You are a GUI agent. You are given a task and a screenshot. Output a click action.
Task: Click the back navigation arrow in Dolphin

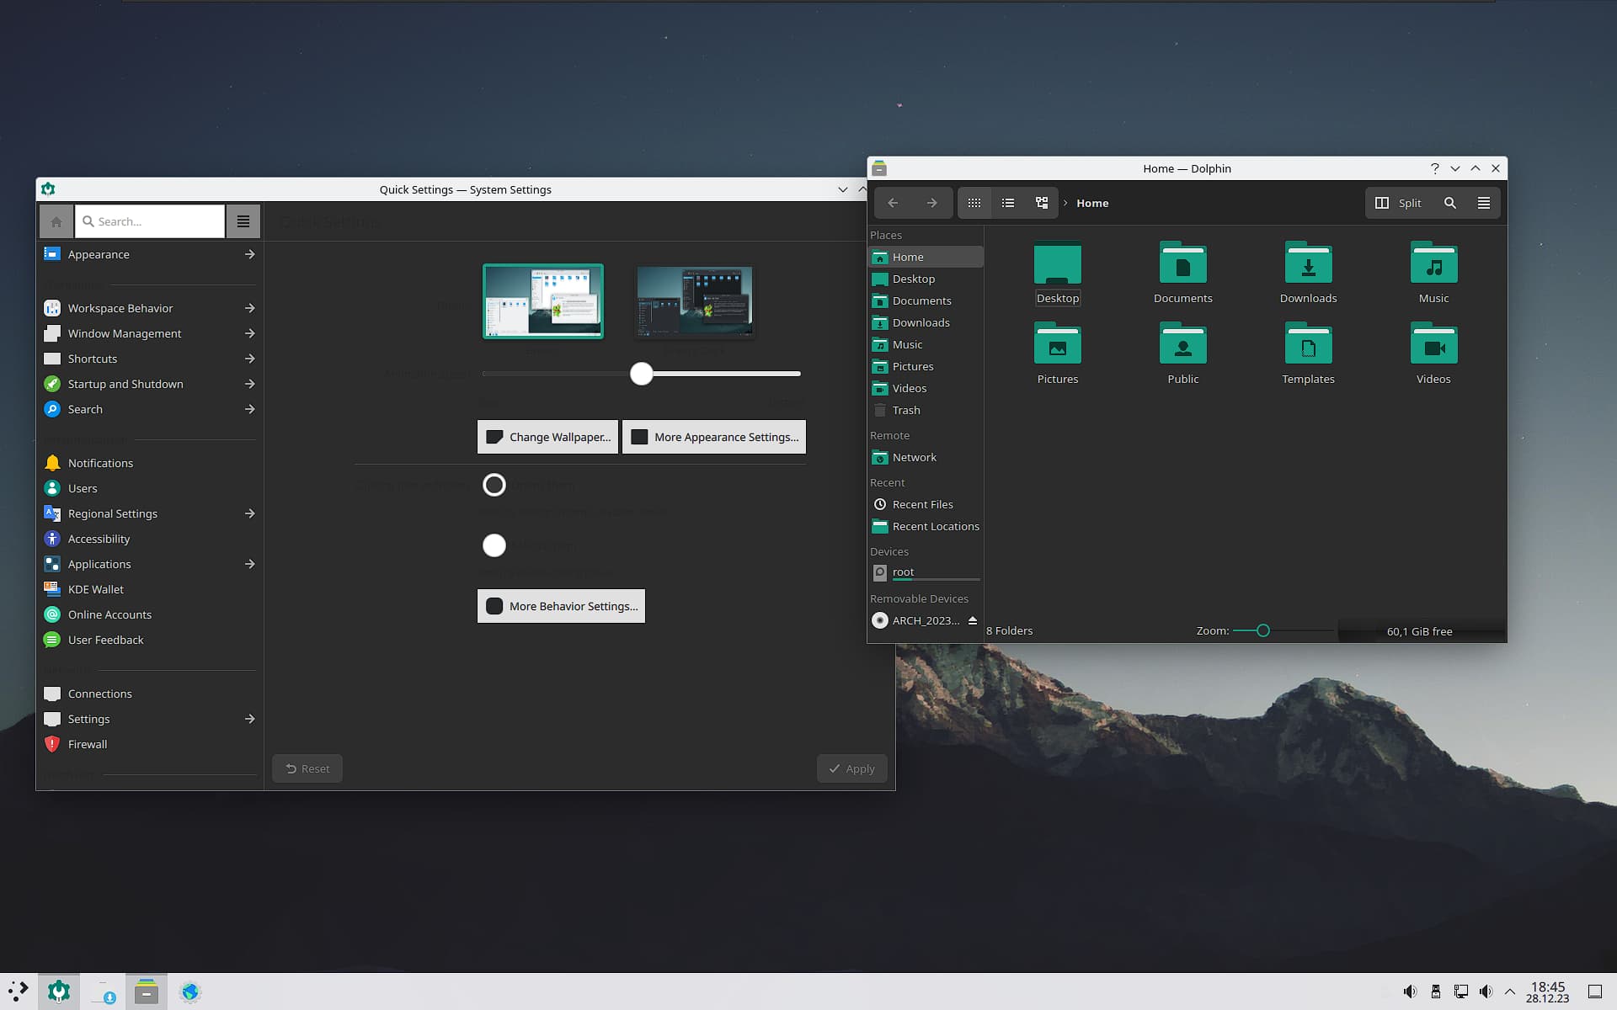(x=893, y=203)
